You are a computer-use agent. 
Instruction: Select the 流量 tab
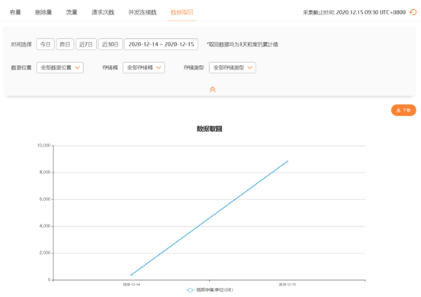(x=72, y=12)
